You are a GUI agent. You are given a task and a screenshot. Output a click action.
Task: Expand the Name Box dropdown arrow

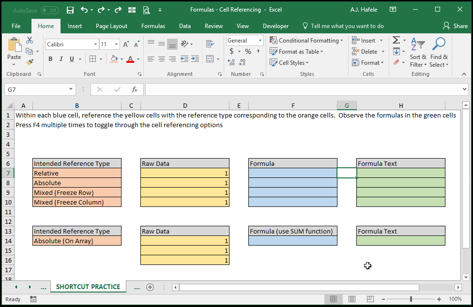[x=71, y=89]
